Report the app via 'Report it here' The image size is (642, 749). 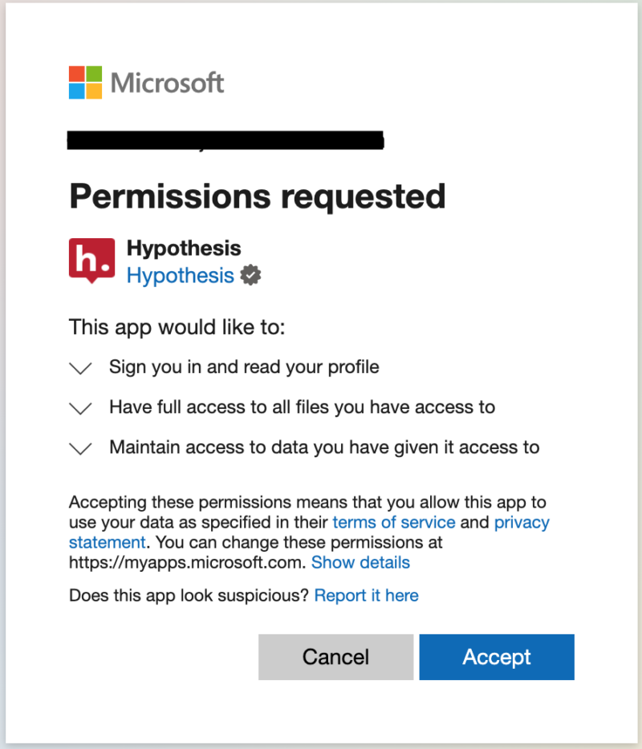(366, 595)
